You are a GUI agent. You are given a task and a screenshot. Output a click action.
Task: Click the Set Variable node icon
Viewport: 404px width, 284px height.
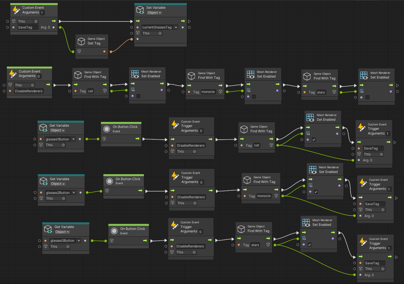coord(140,10)
